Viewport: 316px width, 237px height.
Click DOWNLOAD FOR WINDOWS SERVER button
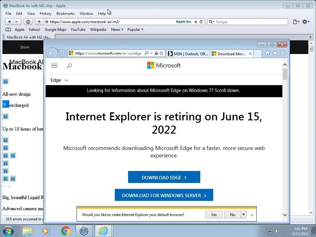[164, 195]
